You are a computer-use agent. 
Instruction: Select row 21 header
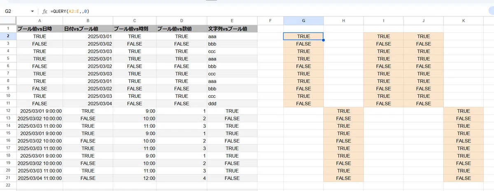click(x=8, y=178)
